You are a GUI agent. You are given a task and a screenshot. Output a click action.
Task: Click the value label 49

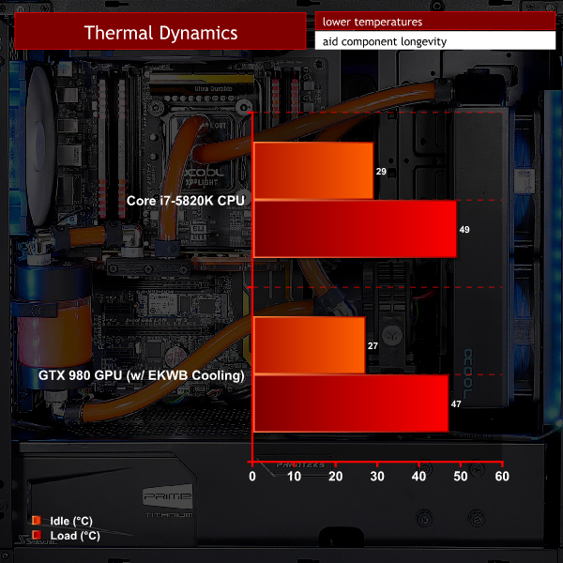(x=464, y=230)
